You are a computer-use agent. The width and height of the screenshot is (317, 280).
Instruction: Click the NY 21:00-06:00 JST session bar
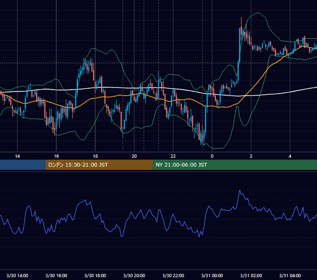234,165
